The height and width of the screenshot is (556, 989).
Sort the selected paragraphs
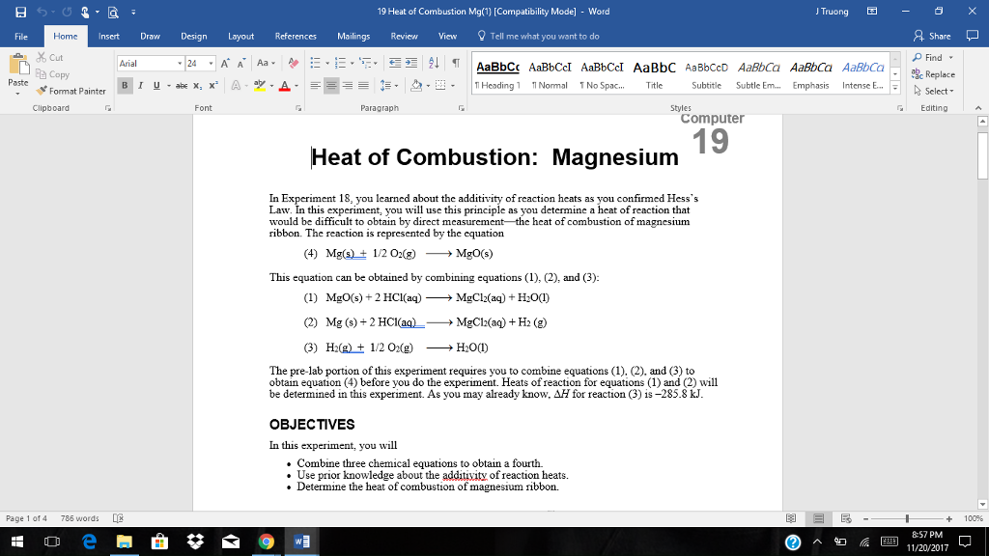[x=434, y=63]
